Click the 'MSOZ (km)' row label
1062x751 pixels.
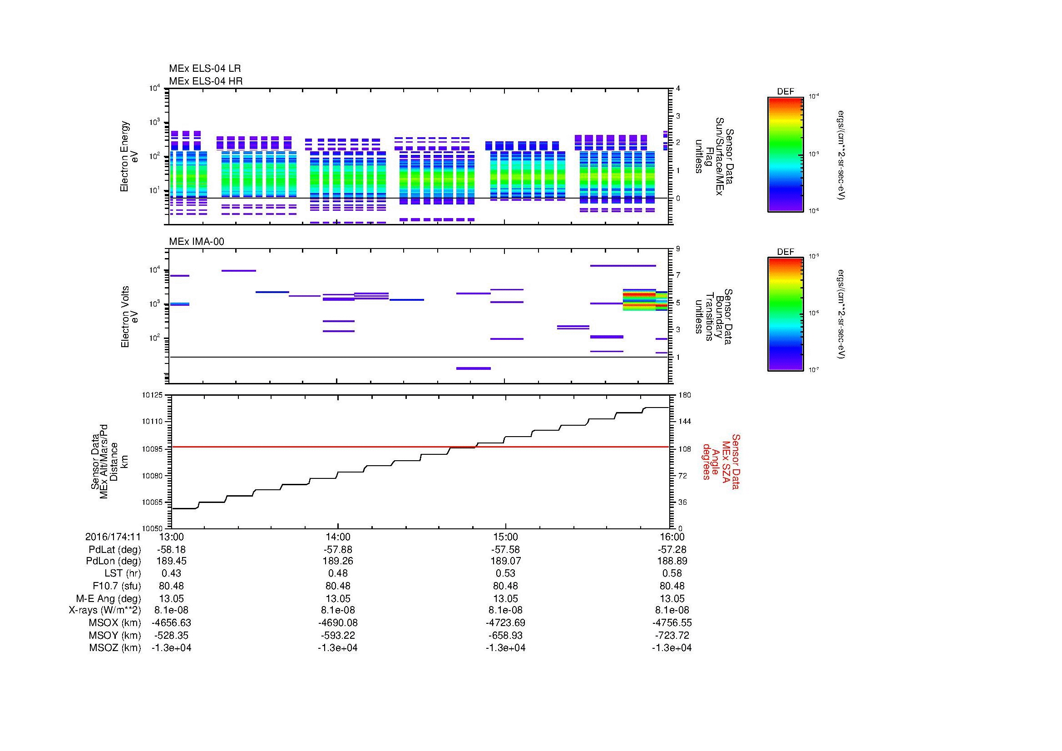(x=115, y=648)
